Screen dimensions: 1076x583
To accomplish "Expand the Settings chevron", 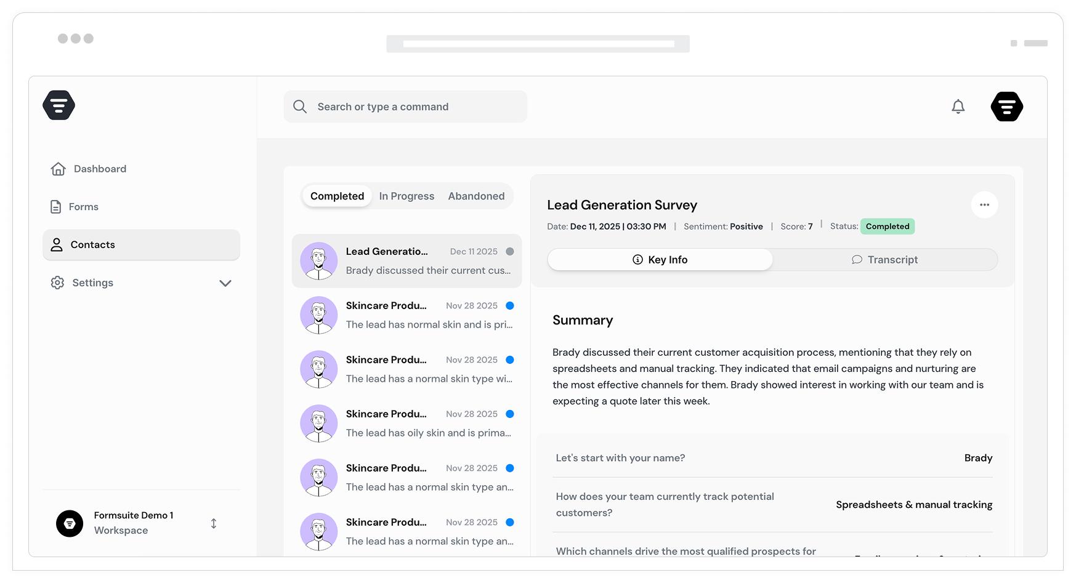I will (225, 283).
